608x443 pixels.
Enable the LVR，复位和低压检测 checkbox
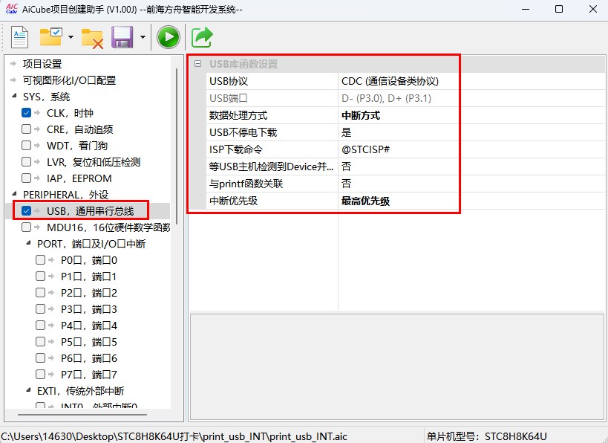27,161
